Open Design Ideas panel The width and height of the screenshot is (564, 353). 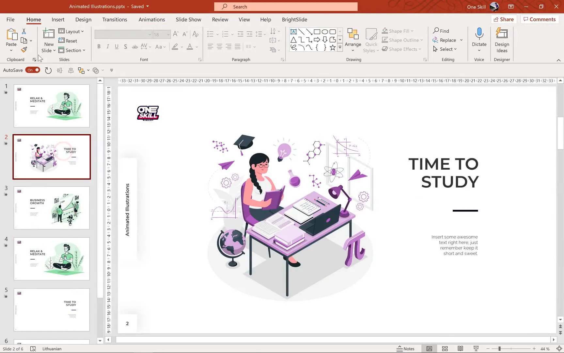pyautogui.click(x=502, y=40)
